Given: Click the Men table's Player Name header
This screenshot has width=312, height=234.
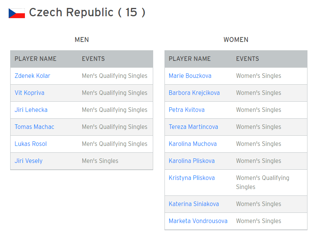Looking at the screenshot, I should [x=35, y=59].
